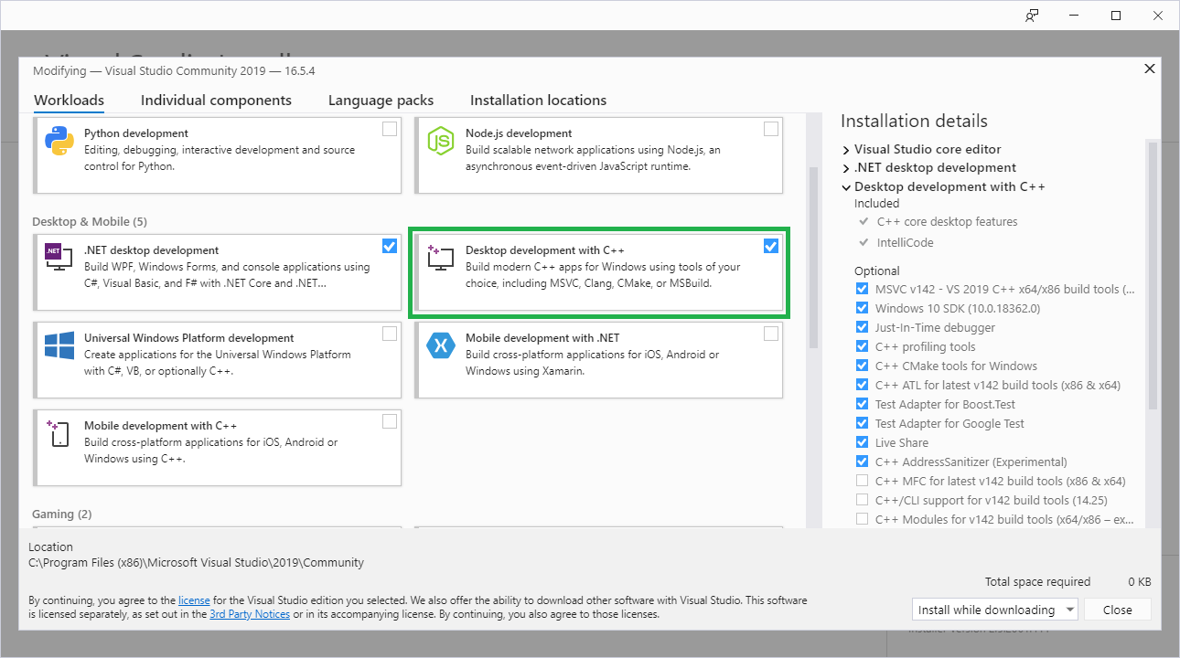The width and height of the screenshot is (1180, 658).
Task: Uncheck C++ AddressSanitizer (Experimental)
Action: click(862, 462)
